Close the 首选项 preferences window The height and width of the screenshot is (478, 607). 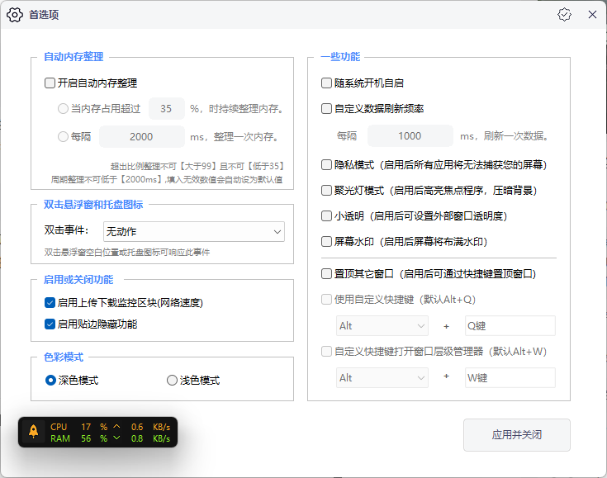591,15
